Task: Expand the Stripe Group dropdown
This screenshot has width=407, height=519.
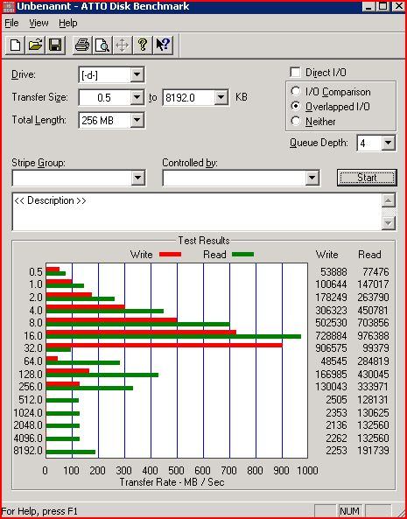Action: (138, 178)
